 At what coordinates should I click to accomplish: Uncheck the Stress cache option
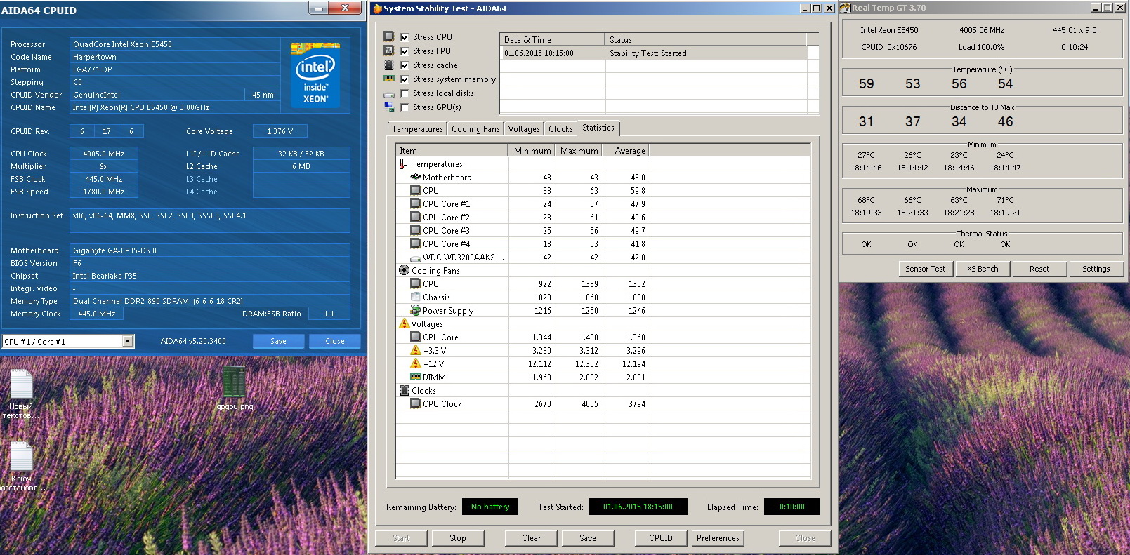(405, 65)
